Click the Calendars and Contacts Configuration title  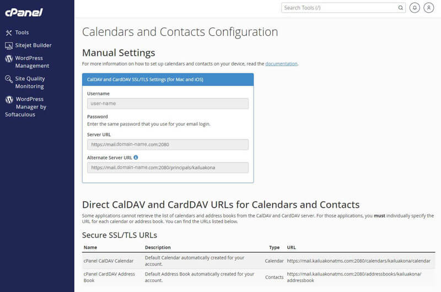click(x=180, y=32)
